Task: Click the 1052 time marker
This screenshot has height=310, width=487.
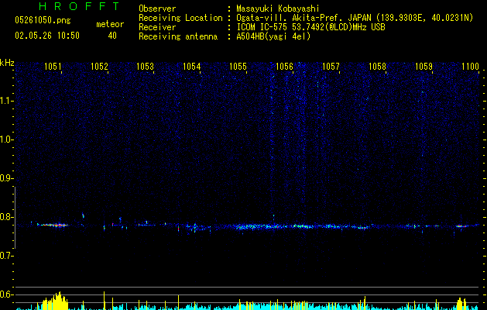Action: tap(99, 67)
